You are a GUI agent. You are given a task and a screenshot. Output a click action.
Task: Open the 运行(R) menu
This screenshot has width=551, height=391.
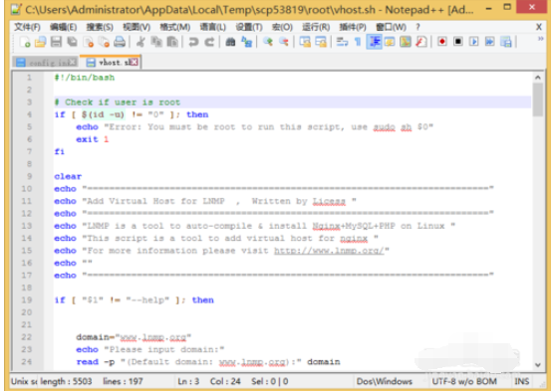pyautogui.click(x=316, y=27)
